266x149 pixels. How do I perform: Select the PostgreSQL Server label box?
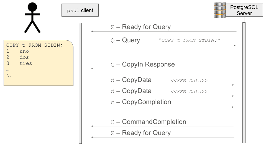point(244,10)
